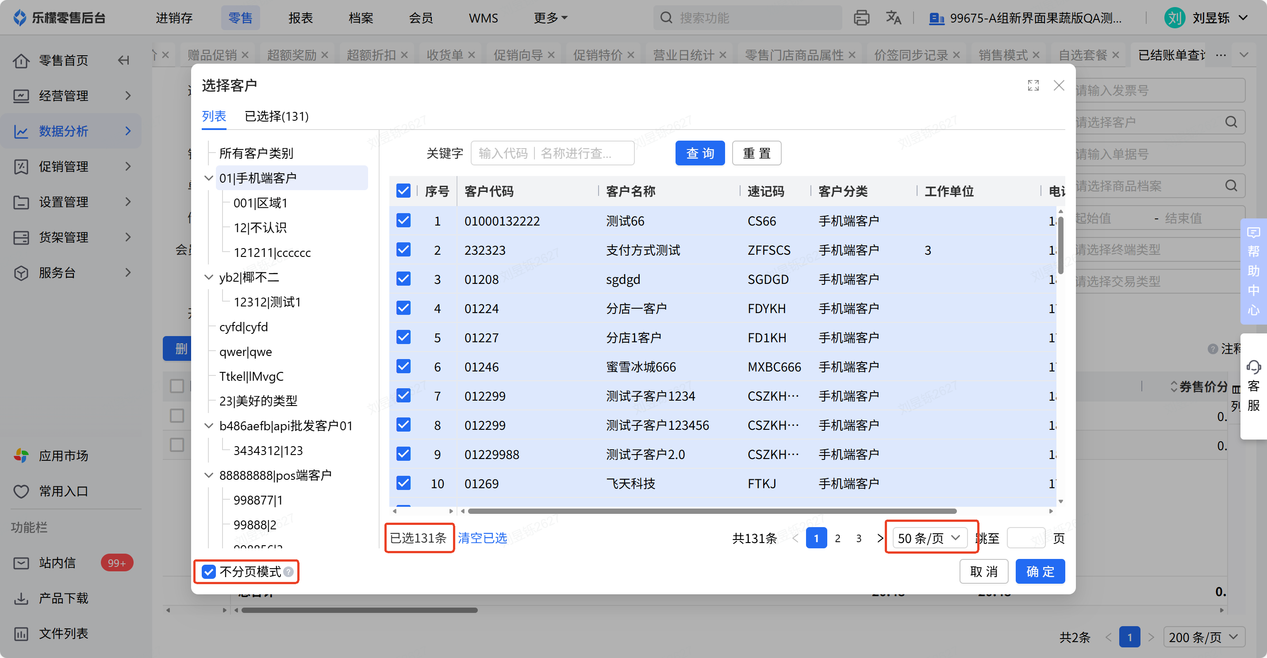The image size is (1267, 658).
Task: Click the table's horizontal scrollbar
Action: [x=712, y=512]
